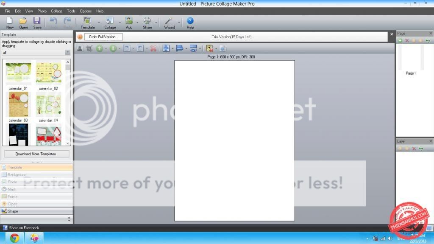
Task: Click the green arrows icon in Page panel
Action: (x=428, y=40)
